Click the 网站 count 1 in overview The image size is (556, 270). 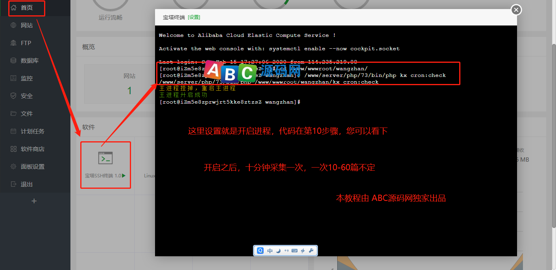[129, 91]
